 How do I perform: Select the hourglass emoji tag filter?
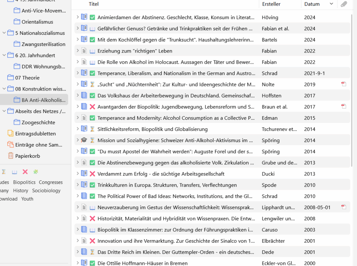[x=4, y=172]
